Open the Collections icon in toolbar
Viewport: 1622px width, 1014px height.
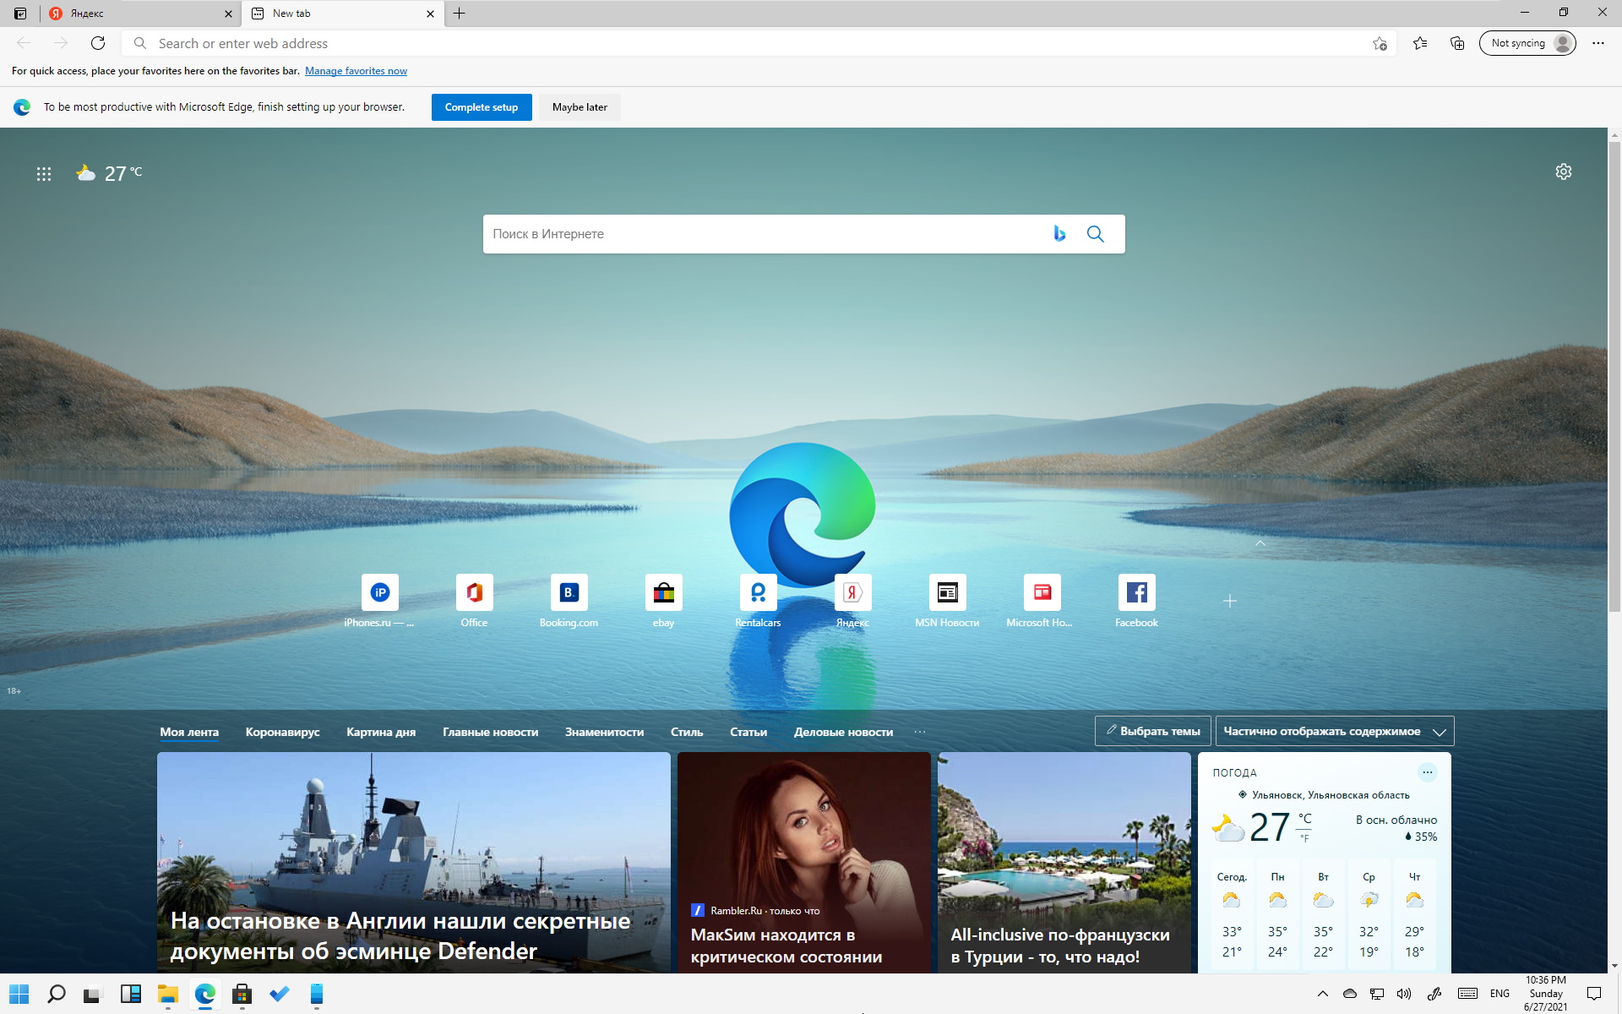(1457, 43)
